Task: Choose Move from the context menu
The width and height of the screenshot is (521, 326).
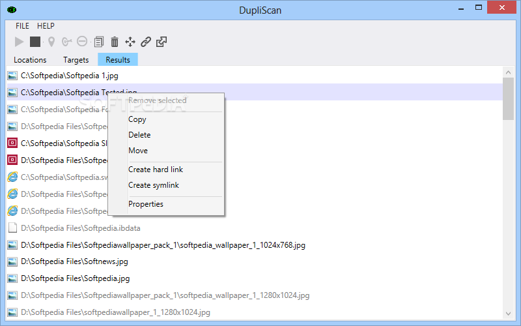Action: (x=167, y=151)
